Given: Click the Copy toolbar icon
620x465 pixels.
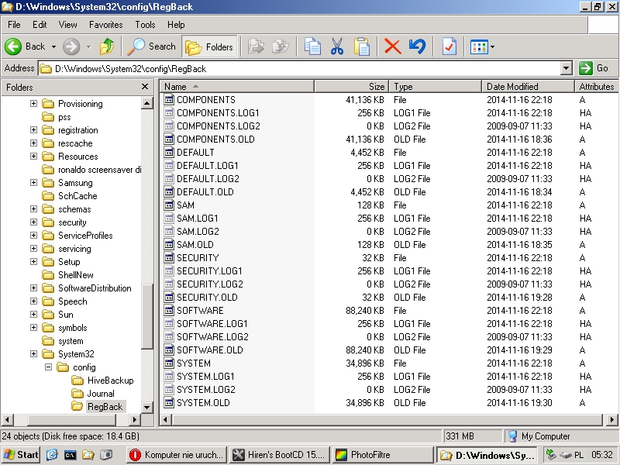Looking at the screenshot, I should pyautogui.click(x=312, y=46).
